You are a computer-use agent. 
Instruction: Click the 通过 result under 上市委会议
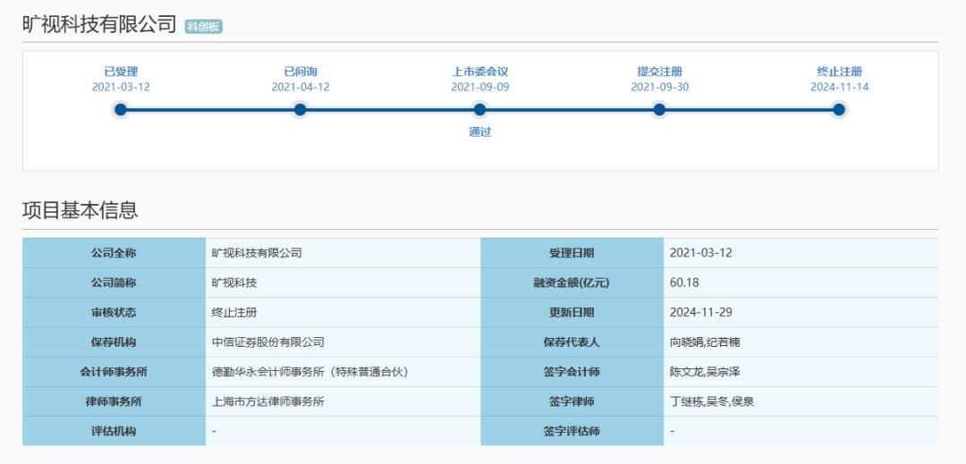(480, 131)
